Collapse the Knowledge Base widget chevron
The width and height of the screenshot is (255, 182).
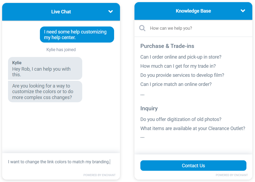click(243, 11)
